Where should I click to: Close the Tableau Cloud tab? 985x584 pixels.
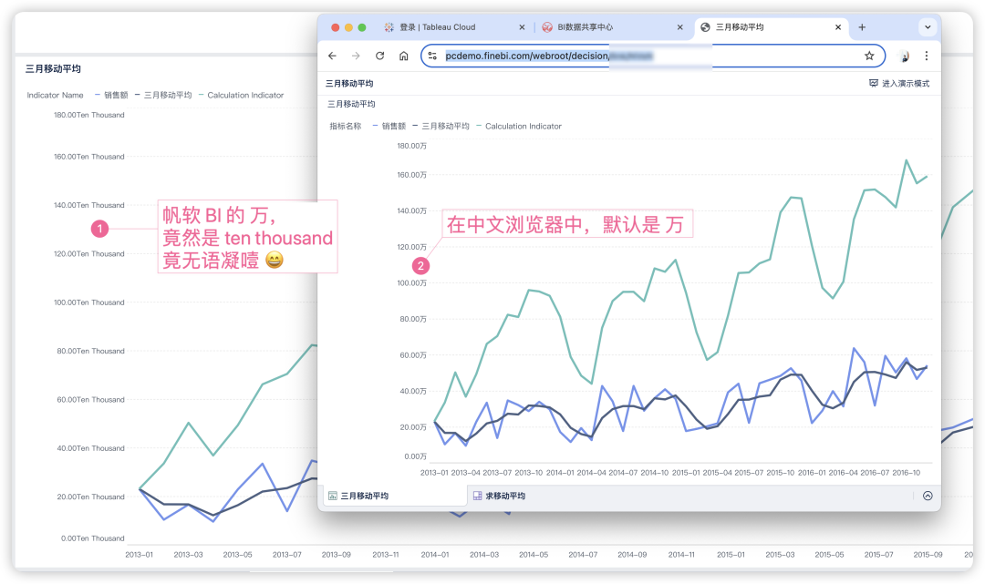tap(522, 27)
